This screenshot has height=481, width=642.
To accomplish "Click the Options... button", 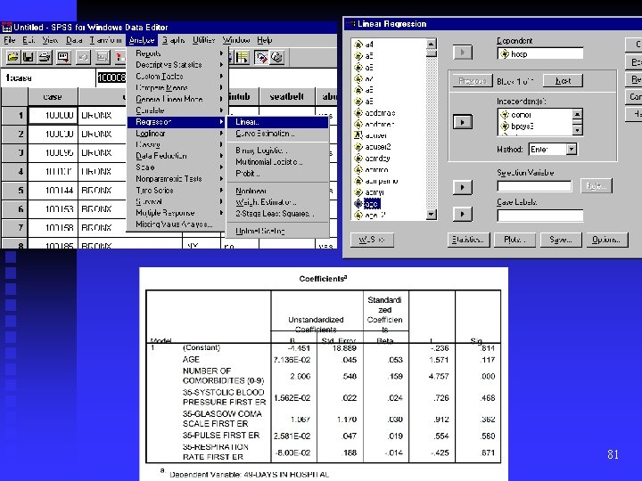I will pyautogui.click(x=607, y=240).
